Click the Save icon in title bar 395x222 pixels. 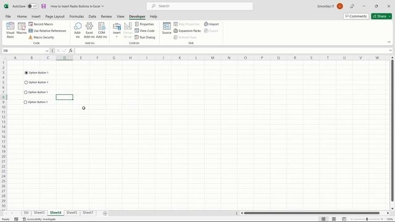44,6
